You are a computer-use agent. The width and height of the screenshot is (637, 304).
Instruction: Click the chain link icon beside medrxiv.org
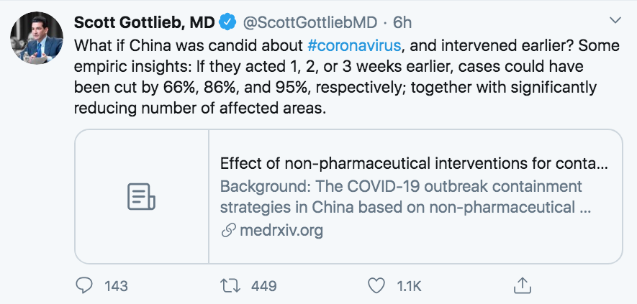(229, 231)
